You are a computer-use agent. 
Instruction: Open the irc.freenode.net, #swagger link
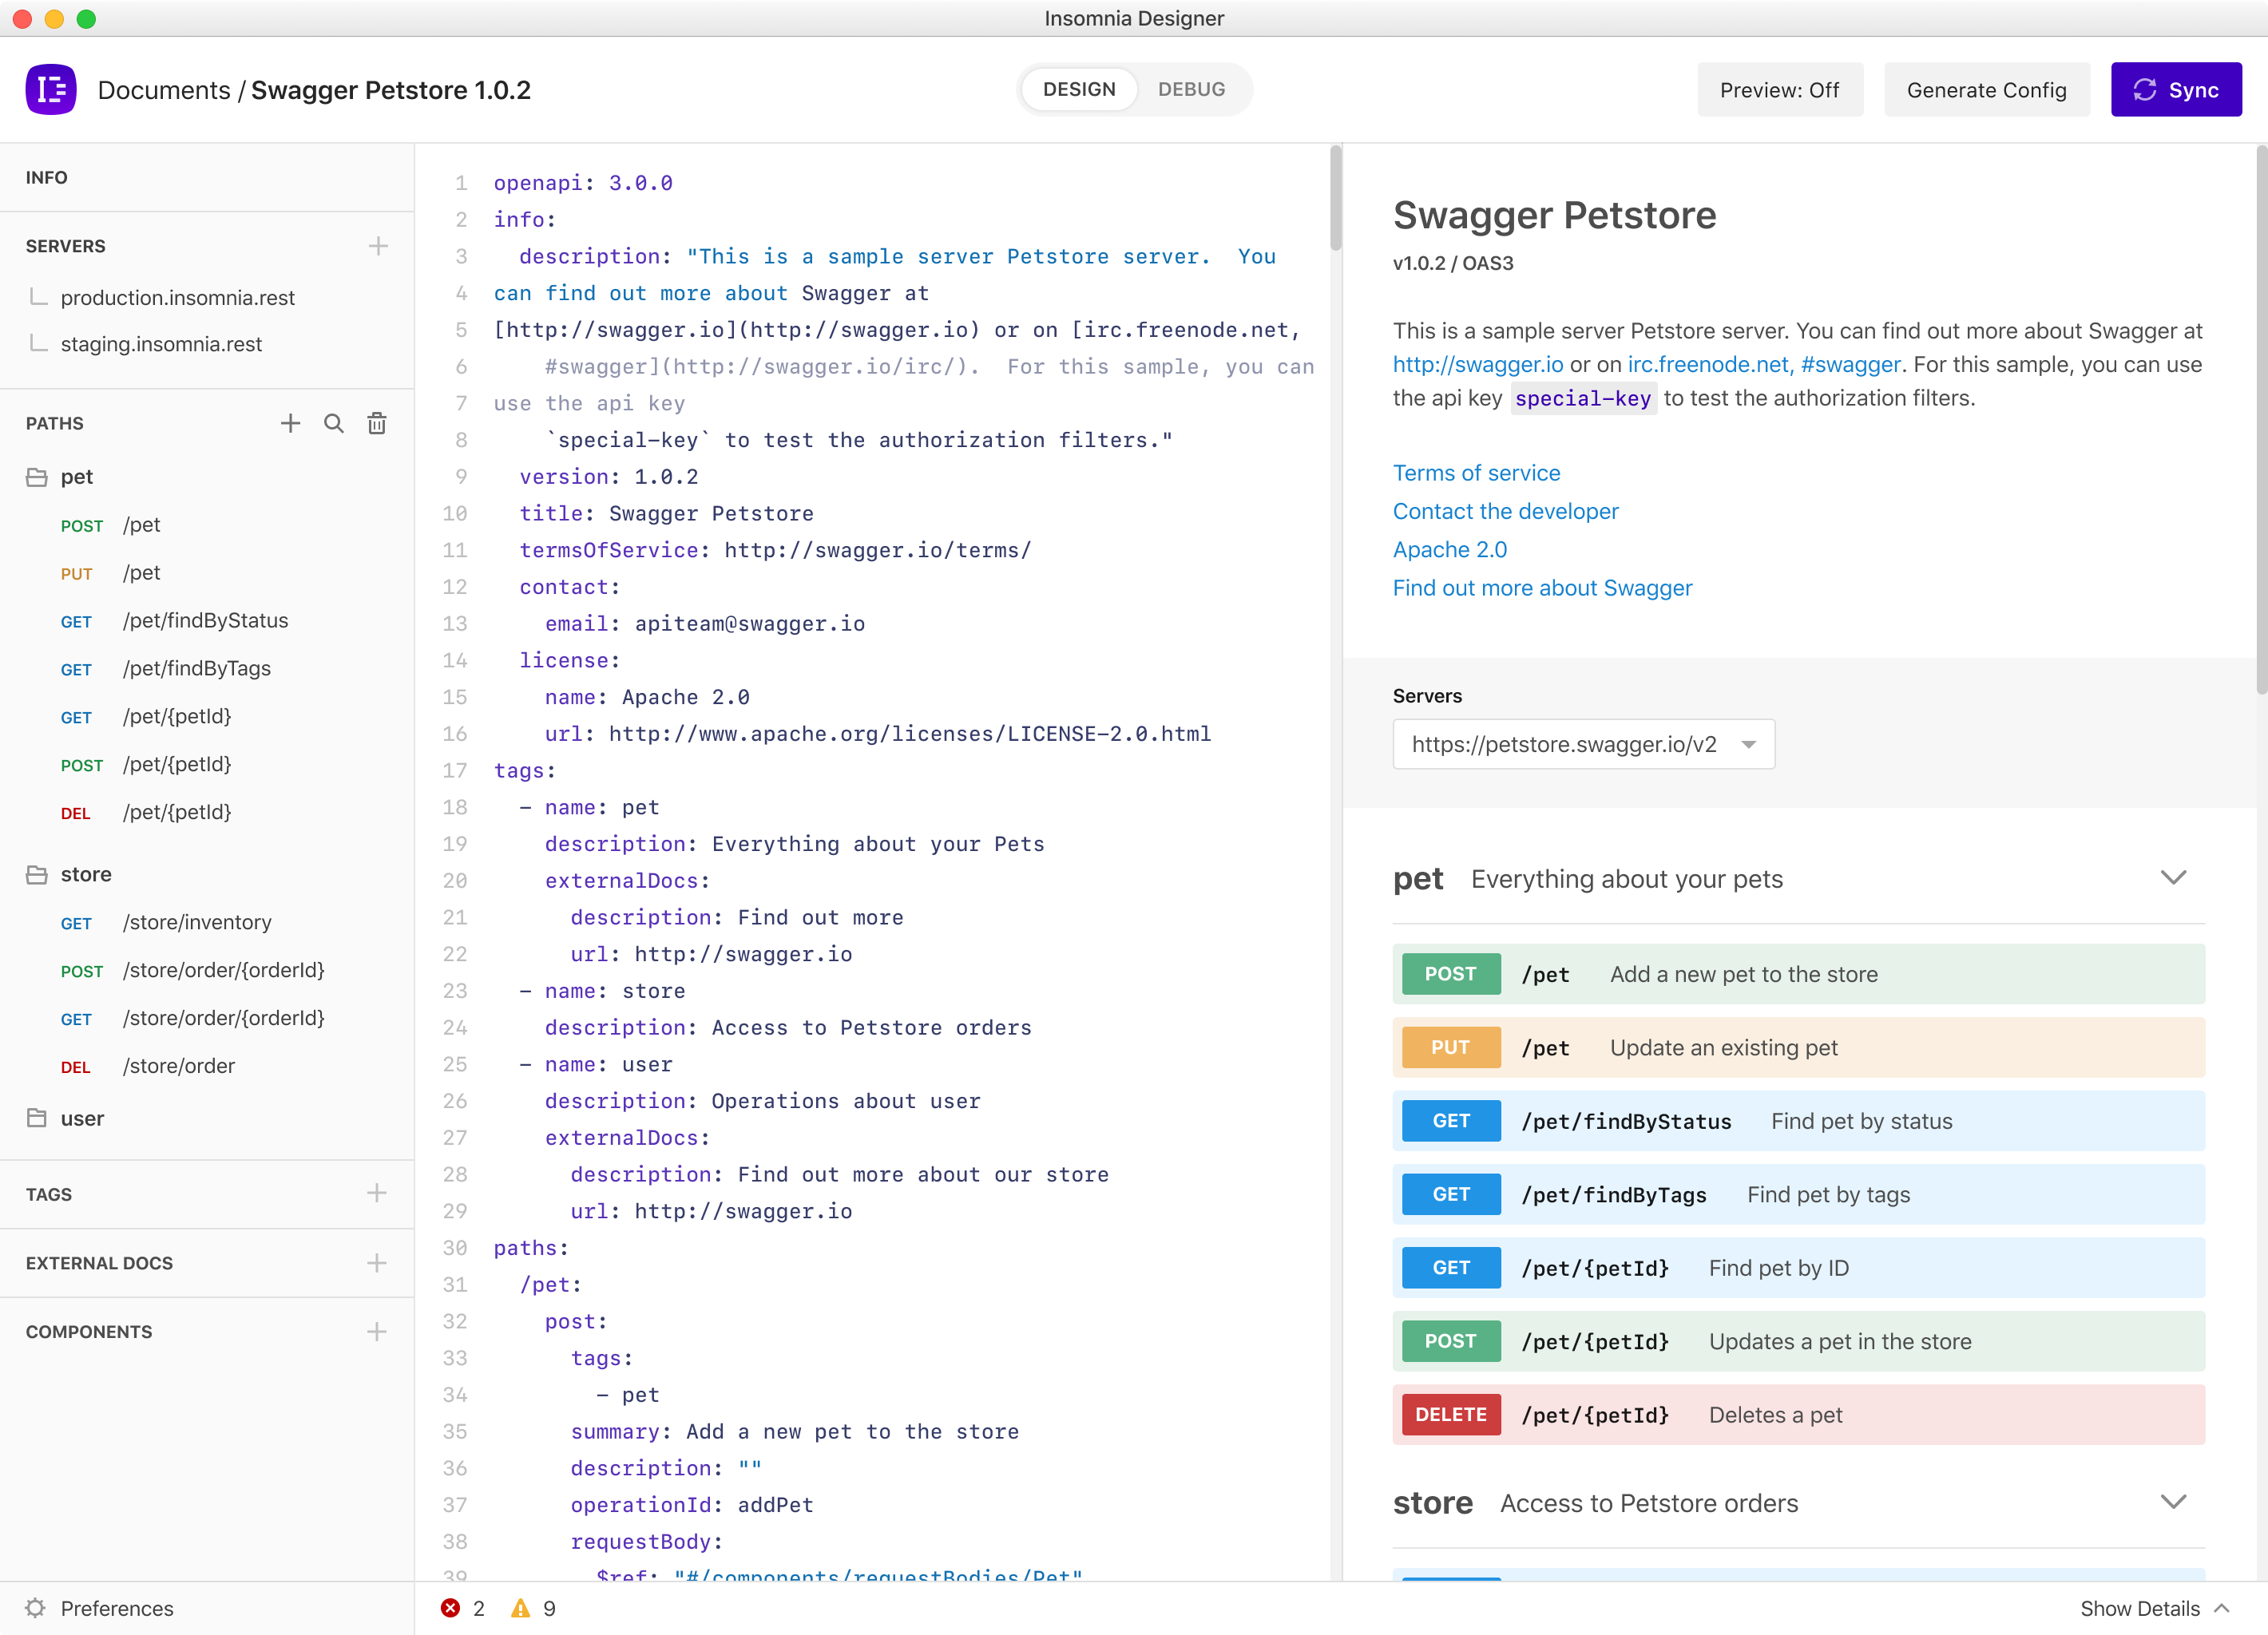pos(1764,364)
